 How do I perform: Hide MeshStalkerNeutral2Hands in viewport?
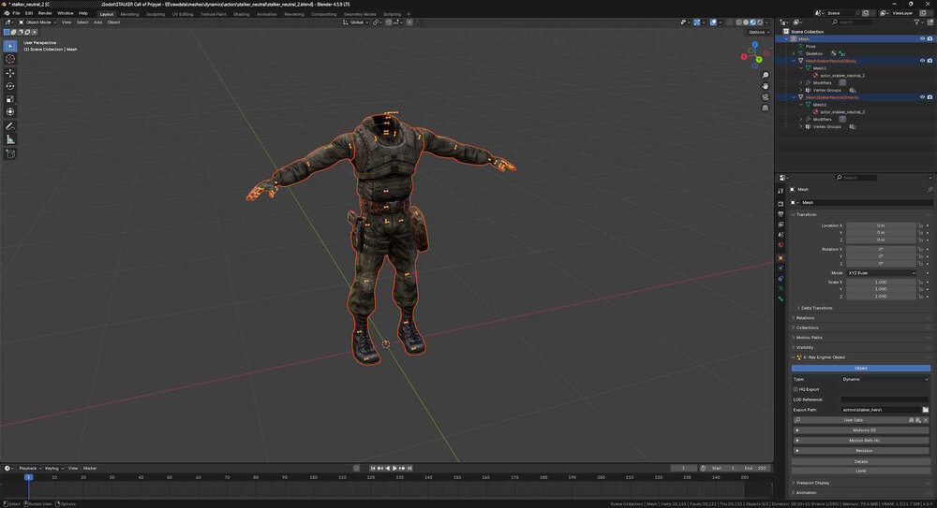click(x=922, y=97)
